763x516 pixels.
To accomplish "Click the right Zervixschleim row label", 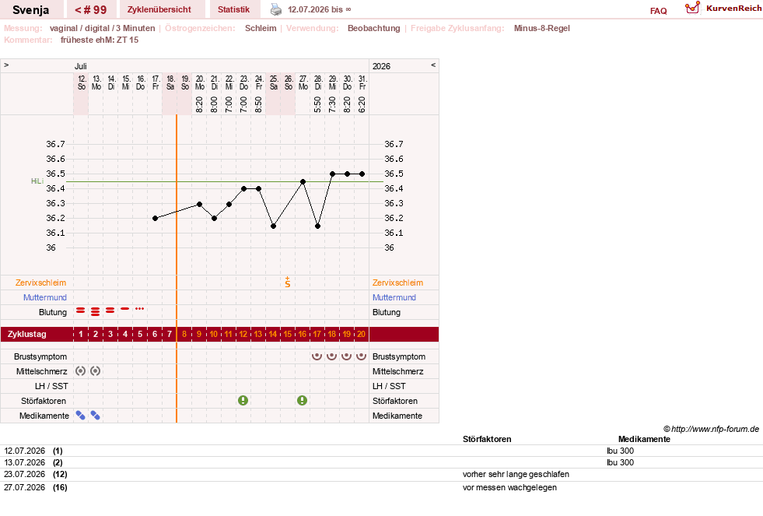I will tap(397, 283).
